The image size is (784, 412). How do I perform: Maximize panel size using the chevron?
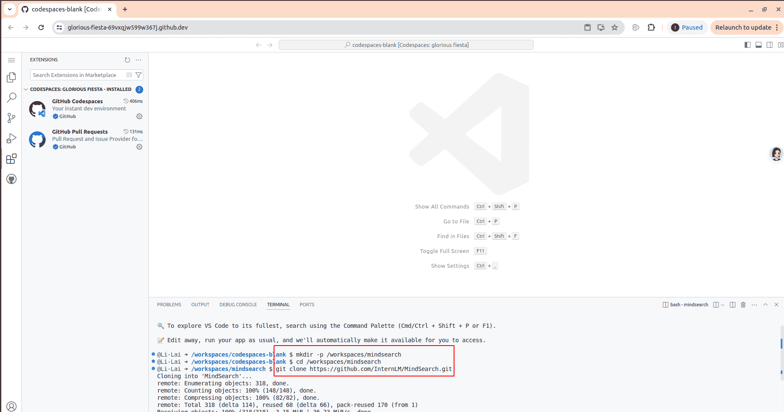(x=765, y=305)
